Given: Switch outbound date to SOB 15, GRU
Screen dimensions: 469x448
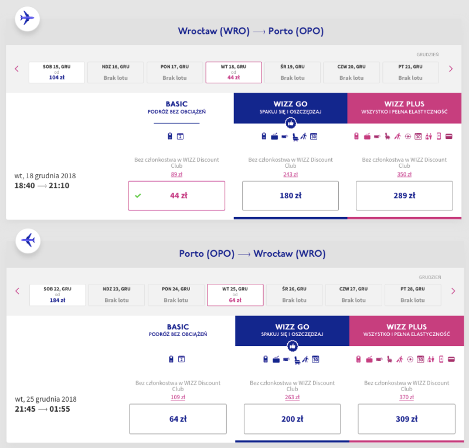Looking at the screenshot, I should (x=57, y=72).
